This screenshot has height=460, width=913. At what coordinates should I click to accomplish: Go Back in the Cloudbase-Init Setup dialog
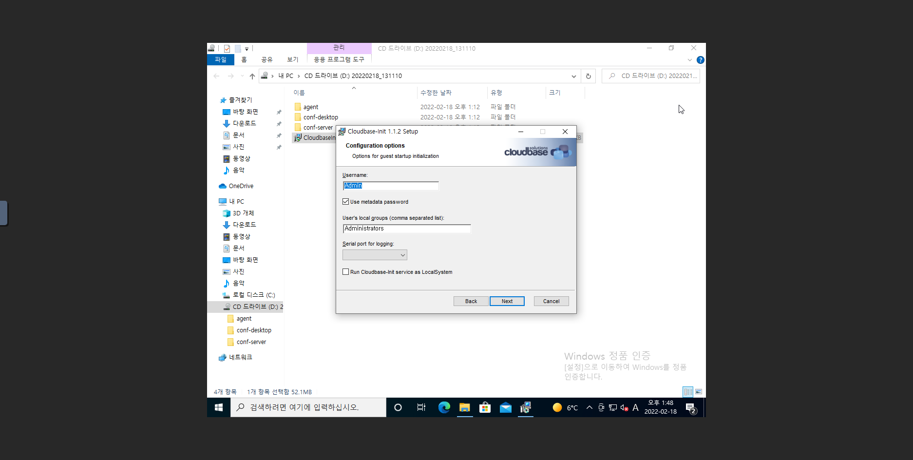coord(471,301)
